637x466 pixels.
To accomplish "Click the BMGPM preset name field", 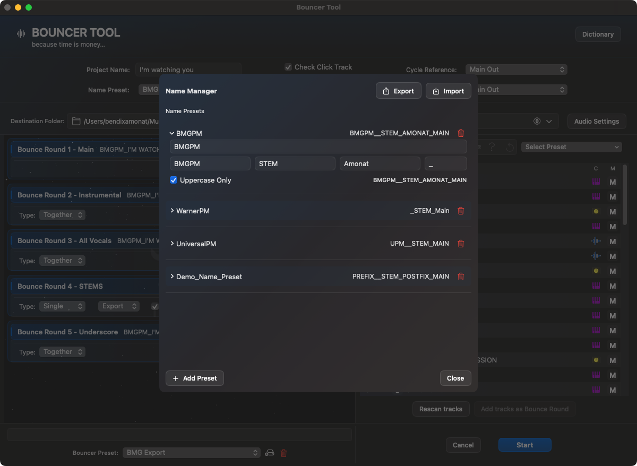I will click(318, 146).
